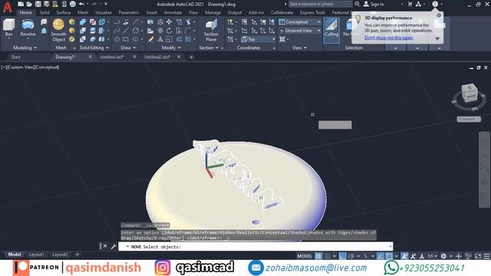Add a new file tab with plus
The image size is (491, 276).
pos(191,57)
